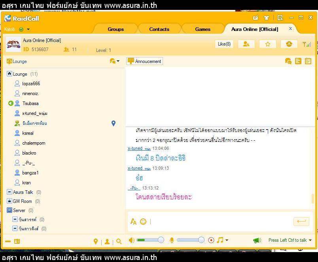Click the admin hat icon button
The image size is (318, 262).
(x=289, y=44)
